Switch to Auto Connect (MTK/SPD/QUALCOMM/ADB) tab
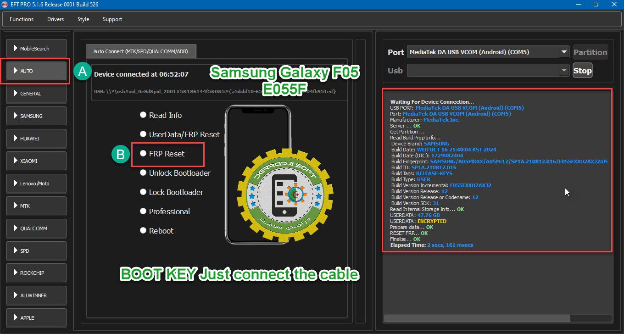The width and height of the screenshot is (624, 334). point(141,51)
